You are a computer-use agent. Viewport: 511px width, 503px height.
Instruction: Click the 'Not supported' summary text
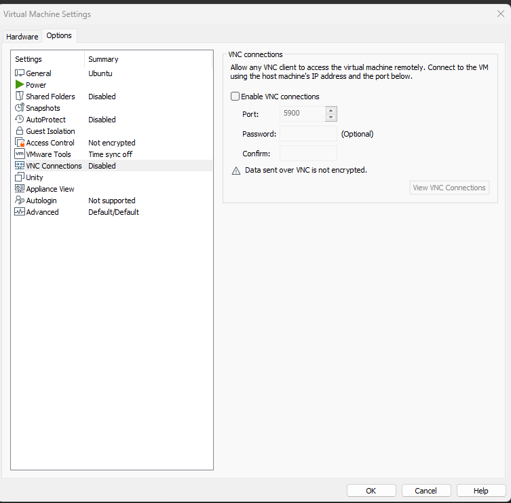(112, 201)
